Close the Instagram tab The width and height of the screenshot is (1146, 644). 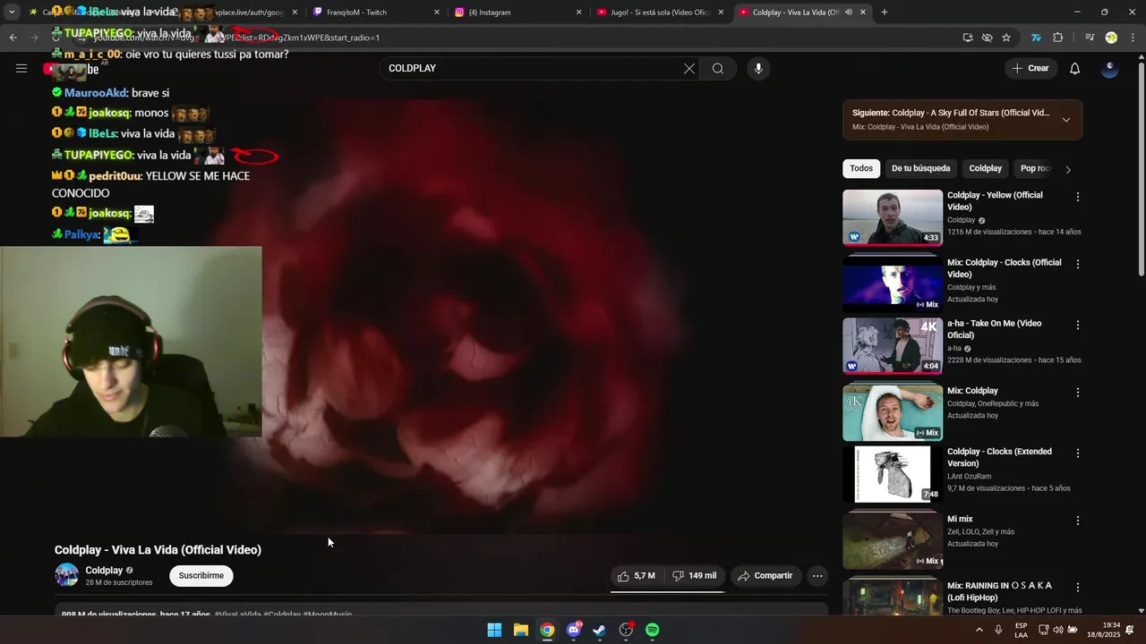tap(578, 13)
